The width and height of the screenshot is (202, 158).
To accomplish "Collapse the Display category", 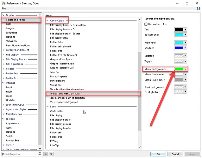I will (3, 15).
